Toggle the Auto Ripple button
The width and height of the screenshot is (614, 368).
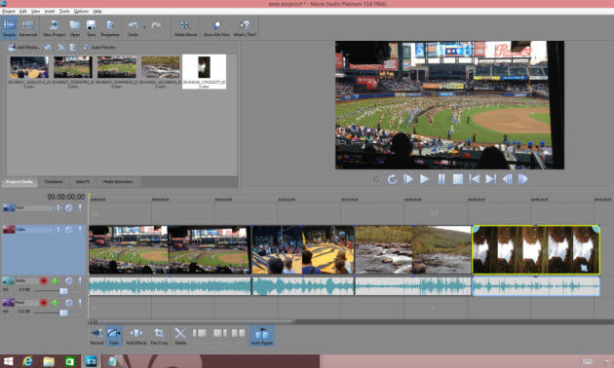pos(261,336)
